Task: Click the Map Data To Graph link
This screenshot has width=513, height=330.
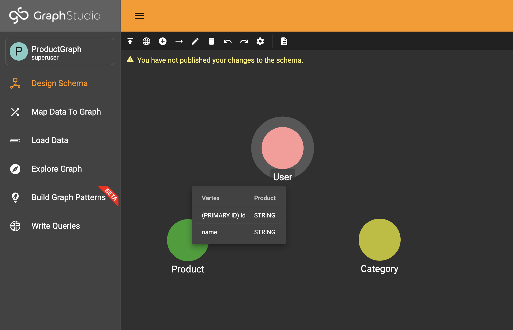Action: click(x=66, y=112)
